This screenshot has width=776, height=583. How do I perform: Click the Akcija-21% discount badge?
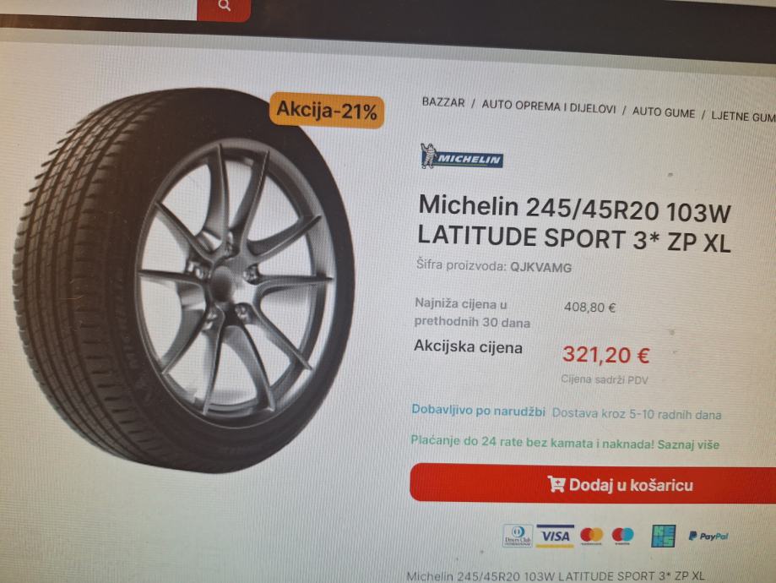coord(327,111)
